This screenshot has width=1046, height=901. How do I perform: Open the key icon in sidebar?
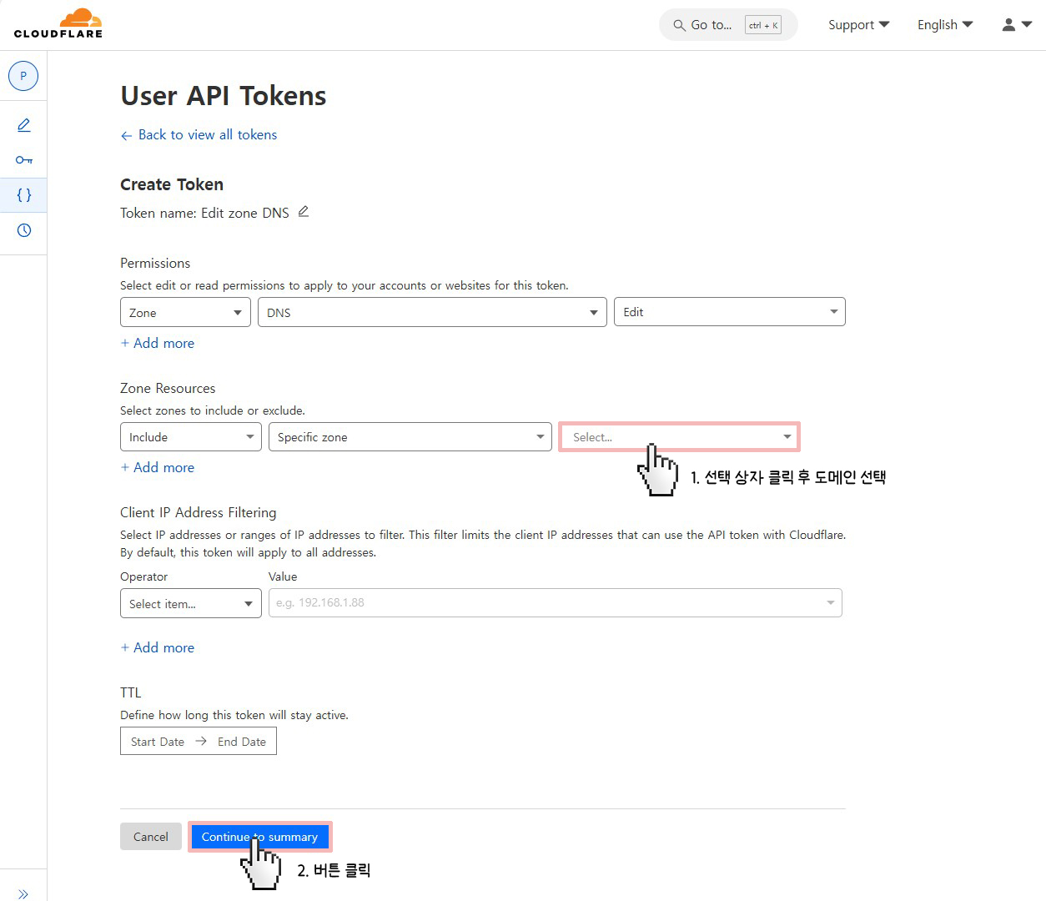[24, 160]
